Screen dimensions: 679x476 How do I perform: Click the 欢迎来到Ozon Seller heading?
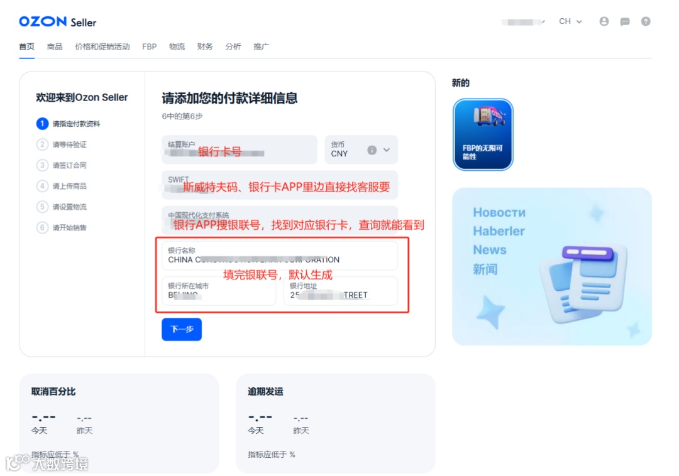(x=82, y=97)
